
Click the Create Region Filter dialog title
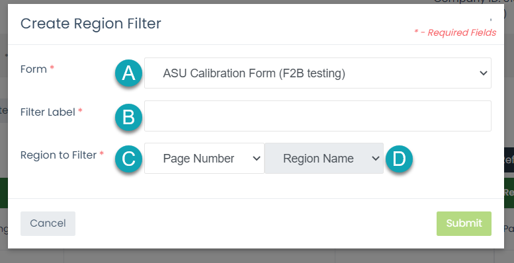coord(91,24)
